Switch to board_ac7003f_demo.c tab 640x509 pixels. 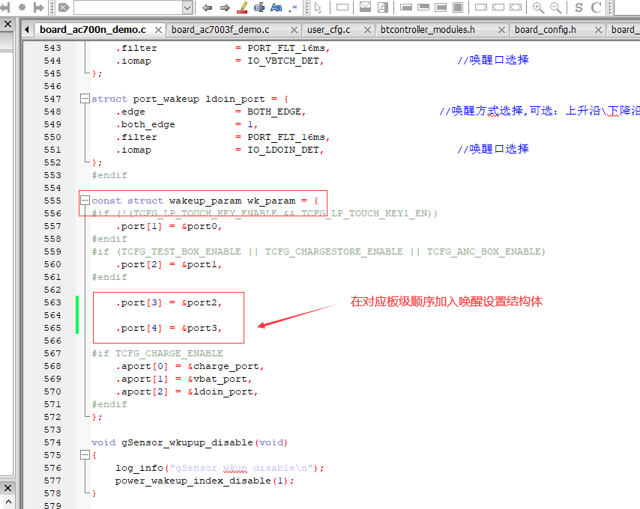(x=220, y=30)
